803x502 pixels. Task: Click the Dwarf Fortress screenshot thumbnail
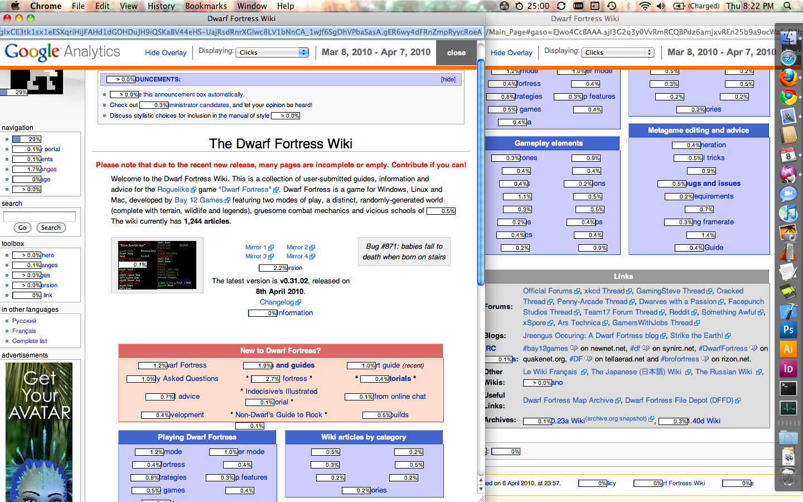tap(157, 265)
